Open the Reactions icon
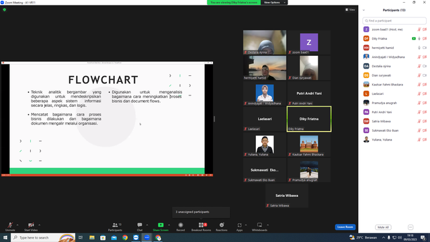430x242 pixels. click(222, 225)
